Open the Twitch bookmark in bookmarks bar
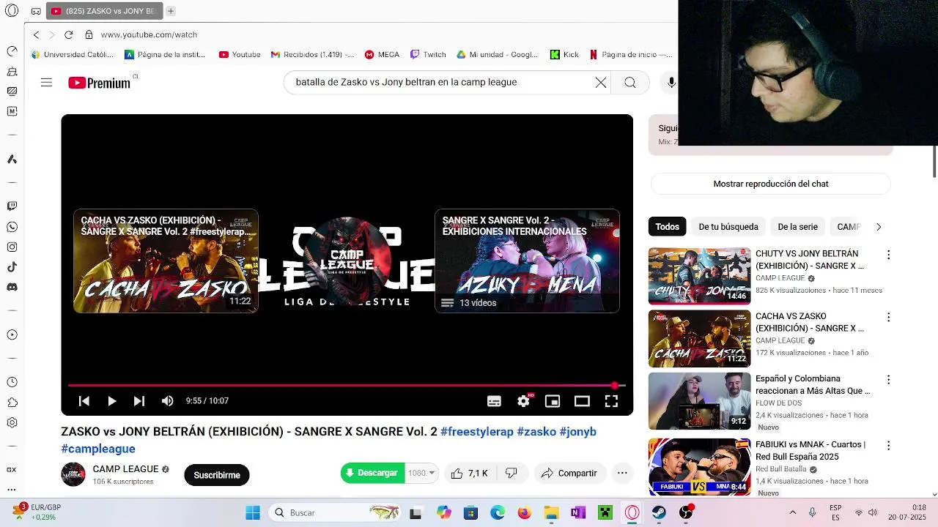The width and height of the screenshot is (938, 527). pos(428,54)
